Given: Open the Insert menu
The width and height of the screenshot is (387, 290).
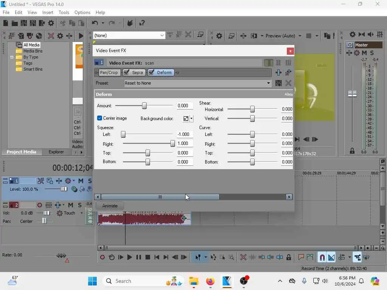Looking at the screenshot, I should (x=48, y=12).
